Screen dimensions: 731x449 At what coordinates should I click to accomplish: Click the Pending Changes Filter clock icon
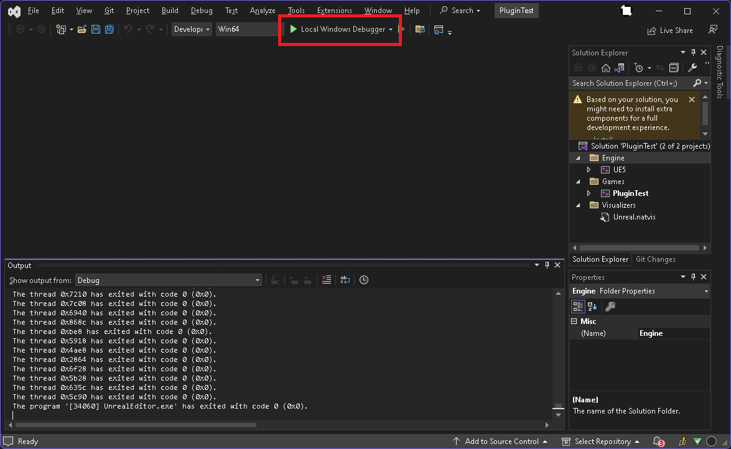[x=639, y=68]
